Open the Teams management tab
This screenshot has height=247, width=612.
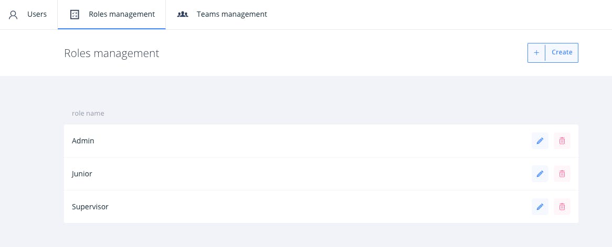[222, 15]
